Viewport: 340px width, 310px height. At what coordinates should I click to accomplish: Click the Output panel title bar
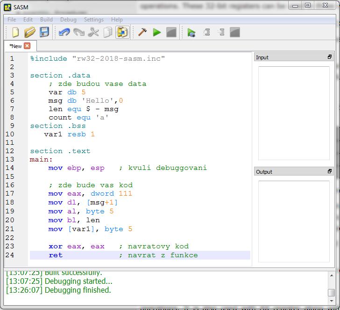tap(294, 171)
